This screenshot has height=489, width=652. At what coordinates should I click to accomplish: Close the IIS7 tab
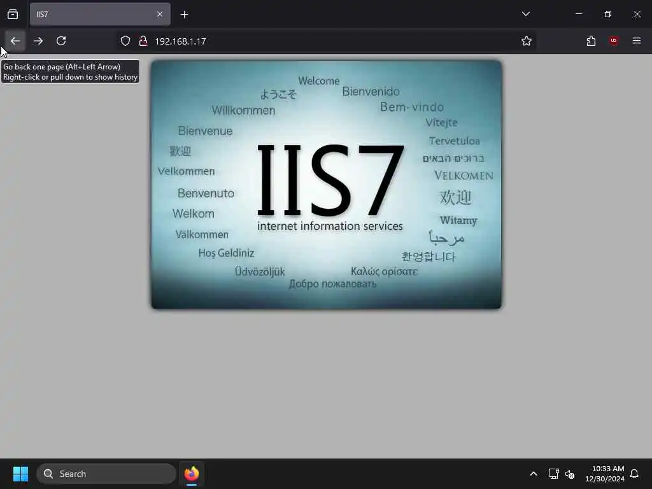[160, 14]
